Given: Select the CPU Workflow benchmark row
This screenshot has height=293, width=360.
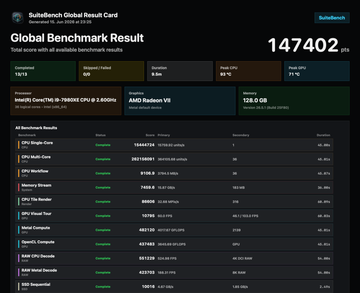Looking at the screenshot, I should (174, 173).
